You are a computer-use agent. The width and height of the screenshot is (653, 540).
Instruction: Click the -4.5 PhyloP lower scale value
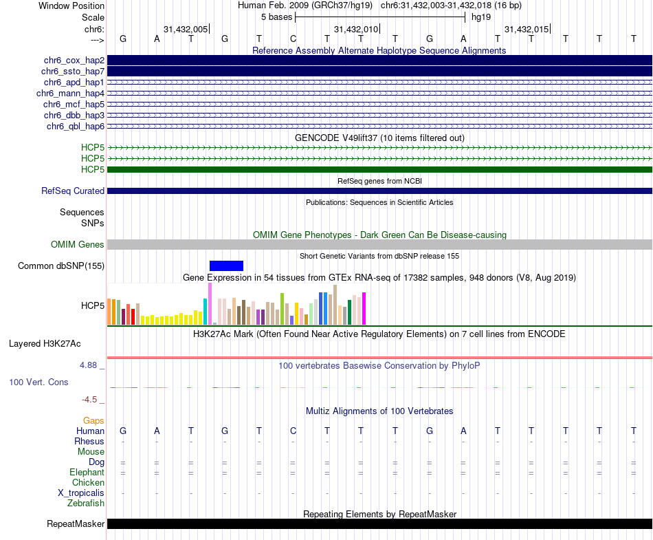pos(89,400)
